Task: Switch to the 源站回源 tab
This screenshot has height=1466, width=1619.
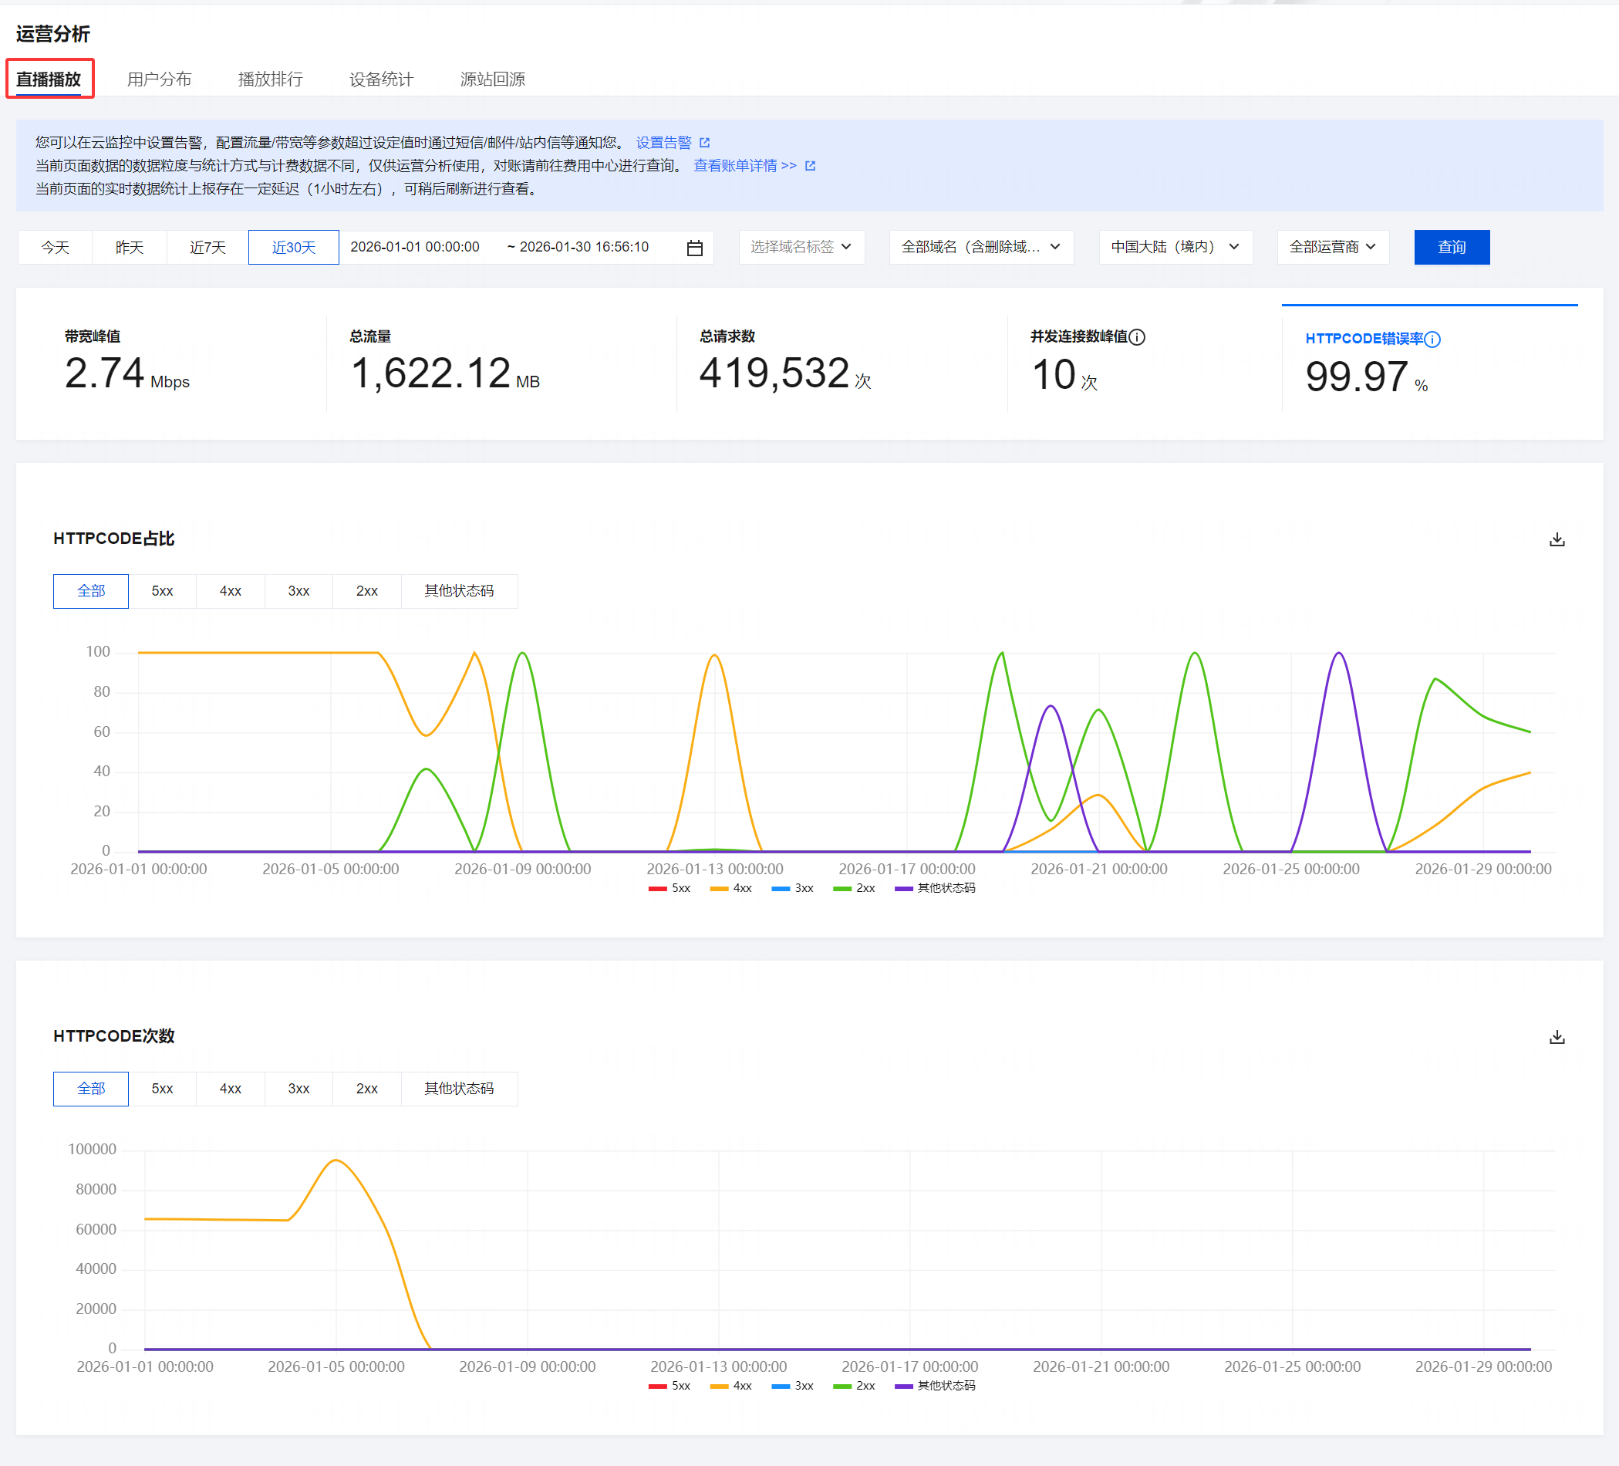Action: 492,79
